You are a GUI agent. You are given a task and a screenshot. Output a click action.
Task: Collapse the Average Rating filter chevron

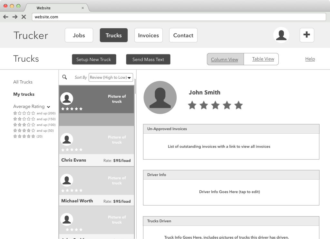click(x=49, y=107)
